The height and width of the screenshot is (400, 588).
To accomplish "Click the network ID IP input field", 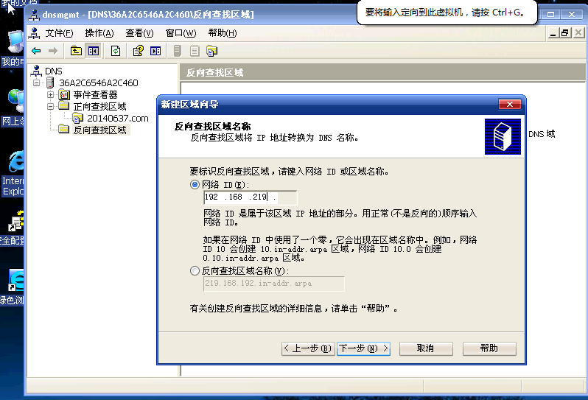I will coord(250,197).
